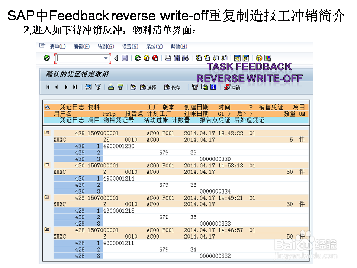
Task: Click the 保存 layout button
Action: [x=172, y=87]
